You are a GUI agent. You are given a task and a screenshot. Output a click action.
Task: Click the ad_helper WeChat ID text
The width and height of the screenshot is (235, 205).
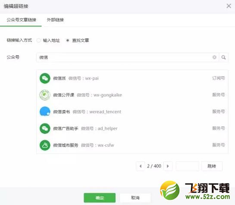point(107,128)
